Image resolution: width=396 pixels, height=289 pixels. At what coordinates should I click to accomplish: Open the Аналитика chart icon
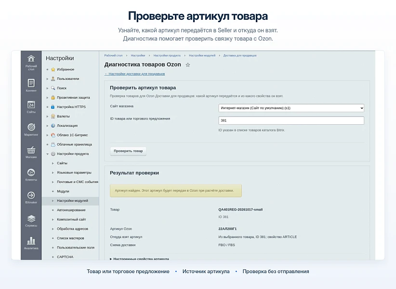tap(31, 241)
